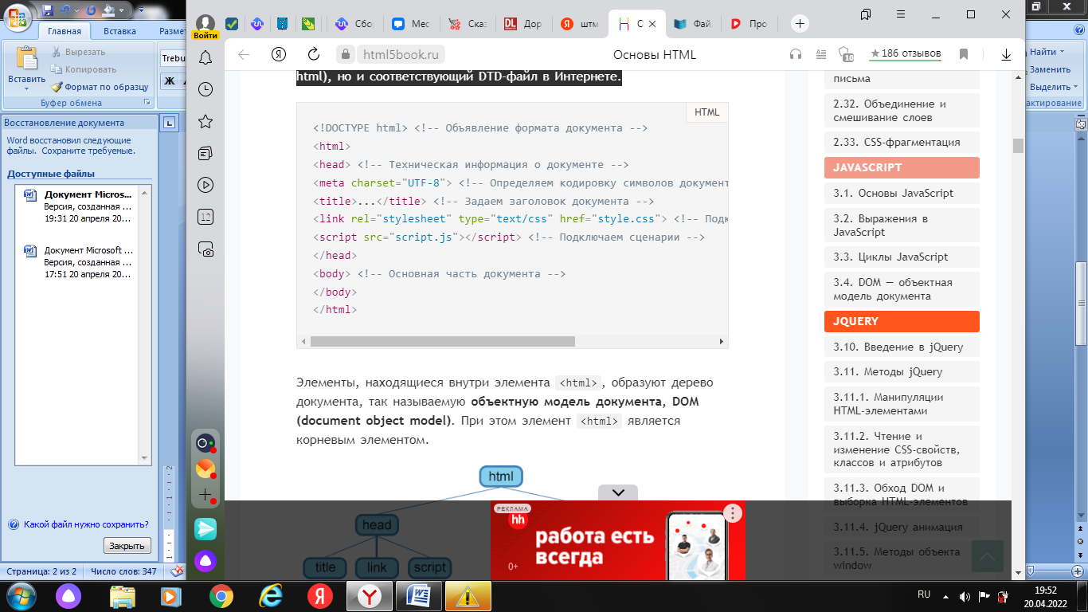This screenshot has width=1088, height=612.
Task: Open Вставить paste options dropdown arrow
Action: (x=26, y=89)
